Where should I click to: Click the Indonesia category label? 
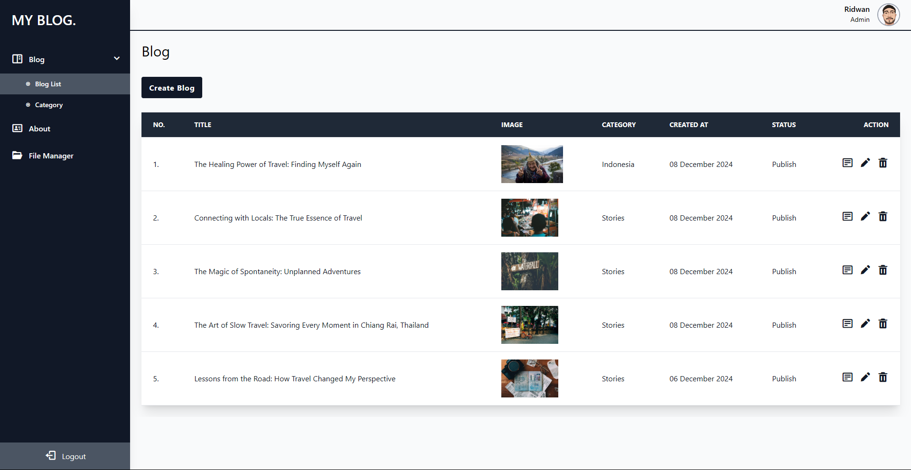pos(618,164)
